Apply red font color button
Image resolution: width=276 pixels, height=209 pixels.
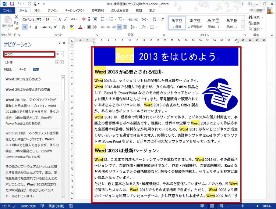coord(81,27)
